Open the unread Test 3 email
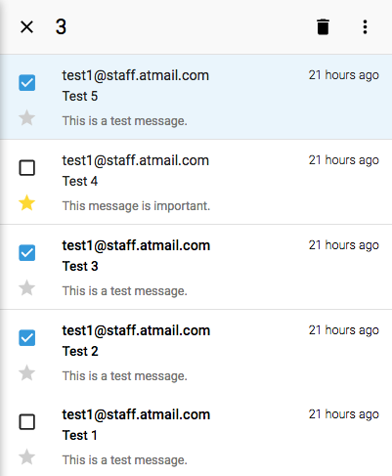Screen dimensions: 392x476 (196, 267)
